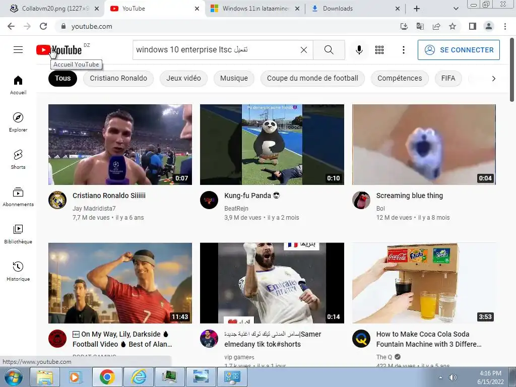
Task: Select the Tous filter chip
Action: coord(62,78)
